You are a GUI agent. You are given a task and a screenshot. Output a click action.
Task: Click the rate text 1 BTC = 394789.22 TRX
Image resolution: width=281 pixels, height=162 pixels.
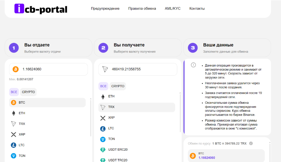(x=229, y=143)
